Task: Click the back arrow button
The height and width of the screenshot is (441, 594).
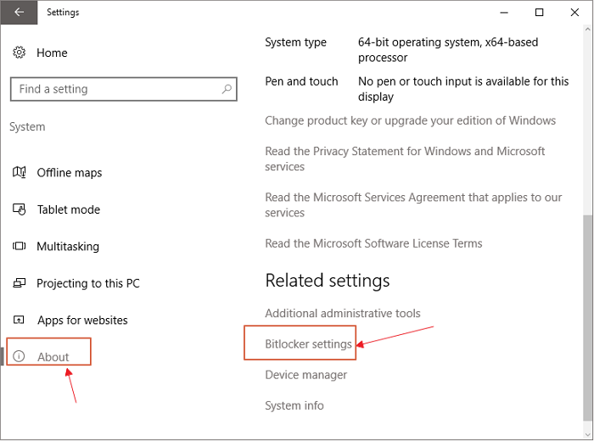Action: pyautogui.click(x=19, y=13)
